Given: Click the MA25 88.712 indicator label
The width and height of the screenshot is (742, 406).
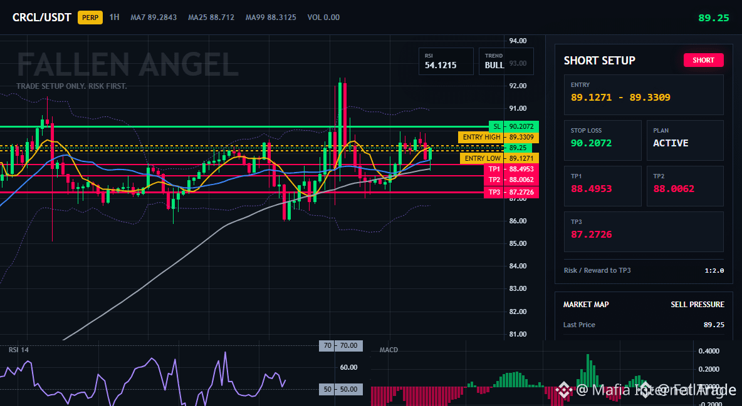Looking at the screenshot, I should (x=211, y=18).
